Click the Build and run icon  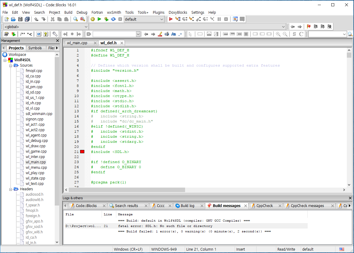coord(106,19)
